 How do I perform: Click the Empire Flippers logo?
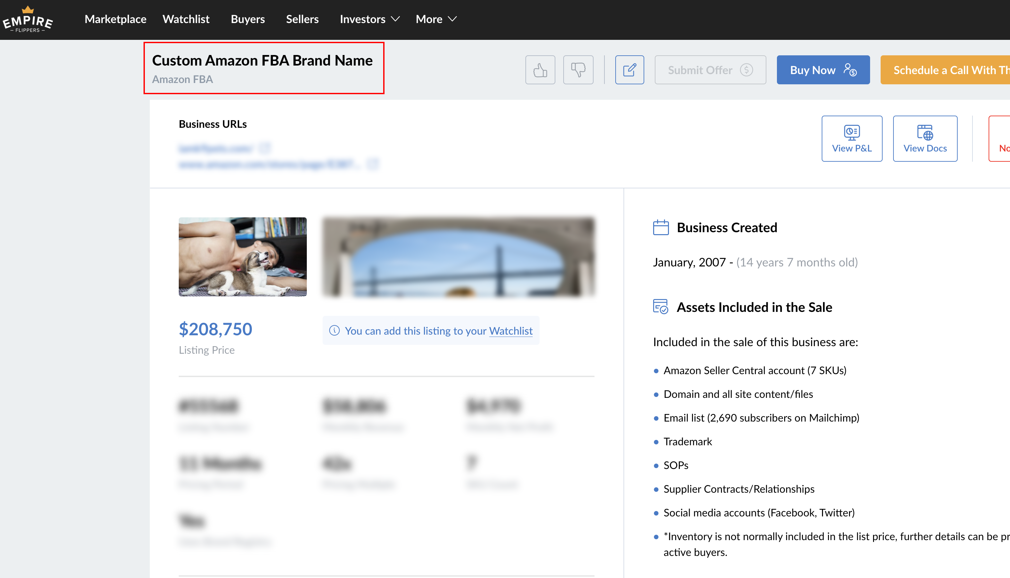pyautogui.click(x=27, y=19)
